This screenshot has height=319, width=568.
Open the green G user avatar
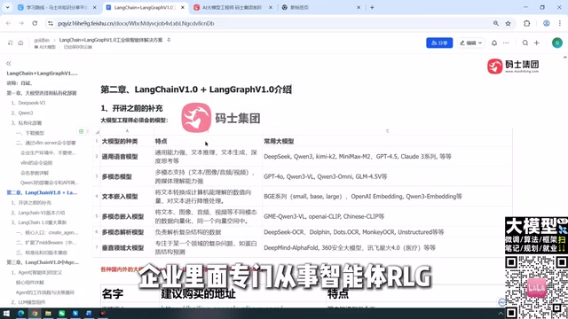[x=557, y=43]
